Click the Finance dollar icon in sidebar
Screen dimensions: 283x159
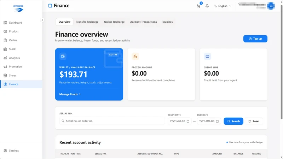click(x=5, y=84)
